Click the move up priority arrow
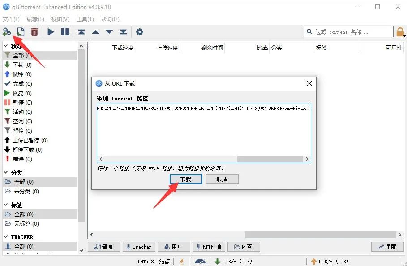Image resolution: width=407 pixels, height=266 pixels. pos(95,32)
